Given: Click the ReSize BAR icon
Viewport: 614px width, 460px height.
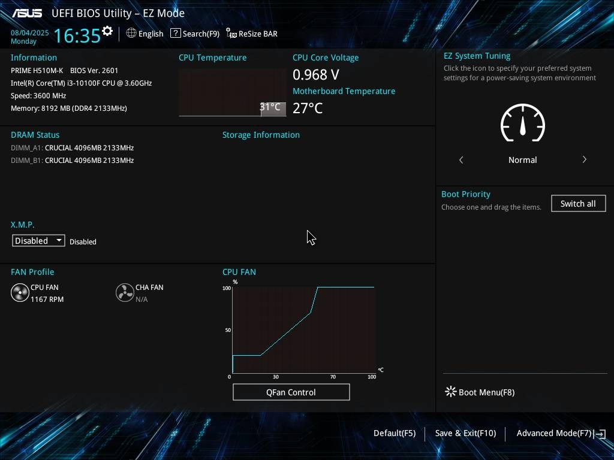Looking at the screenshot, I should point(231,34).
